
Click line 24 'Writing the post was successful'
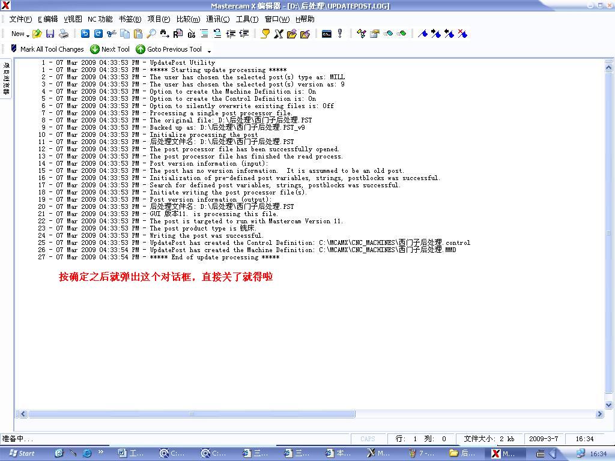coord(206,235)
